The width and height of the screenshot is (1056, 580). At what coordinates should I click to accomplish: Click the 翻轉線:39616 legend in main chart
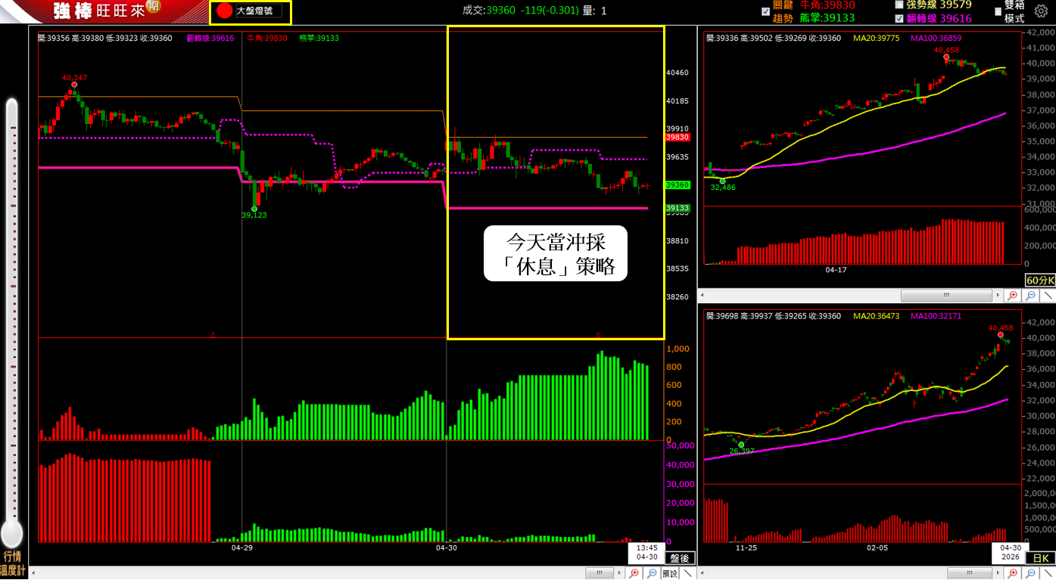(210, 38)
